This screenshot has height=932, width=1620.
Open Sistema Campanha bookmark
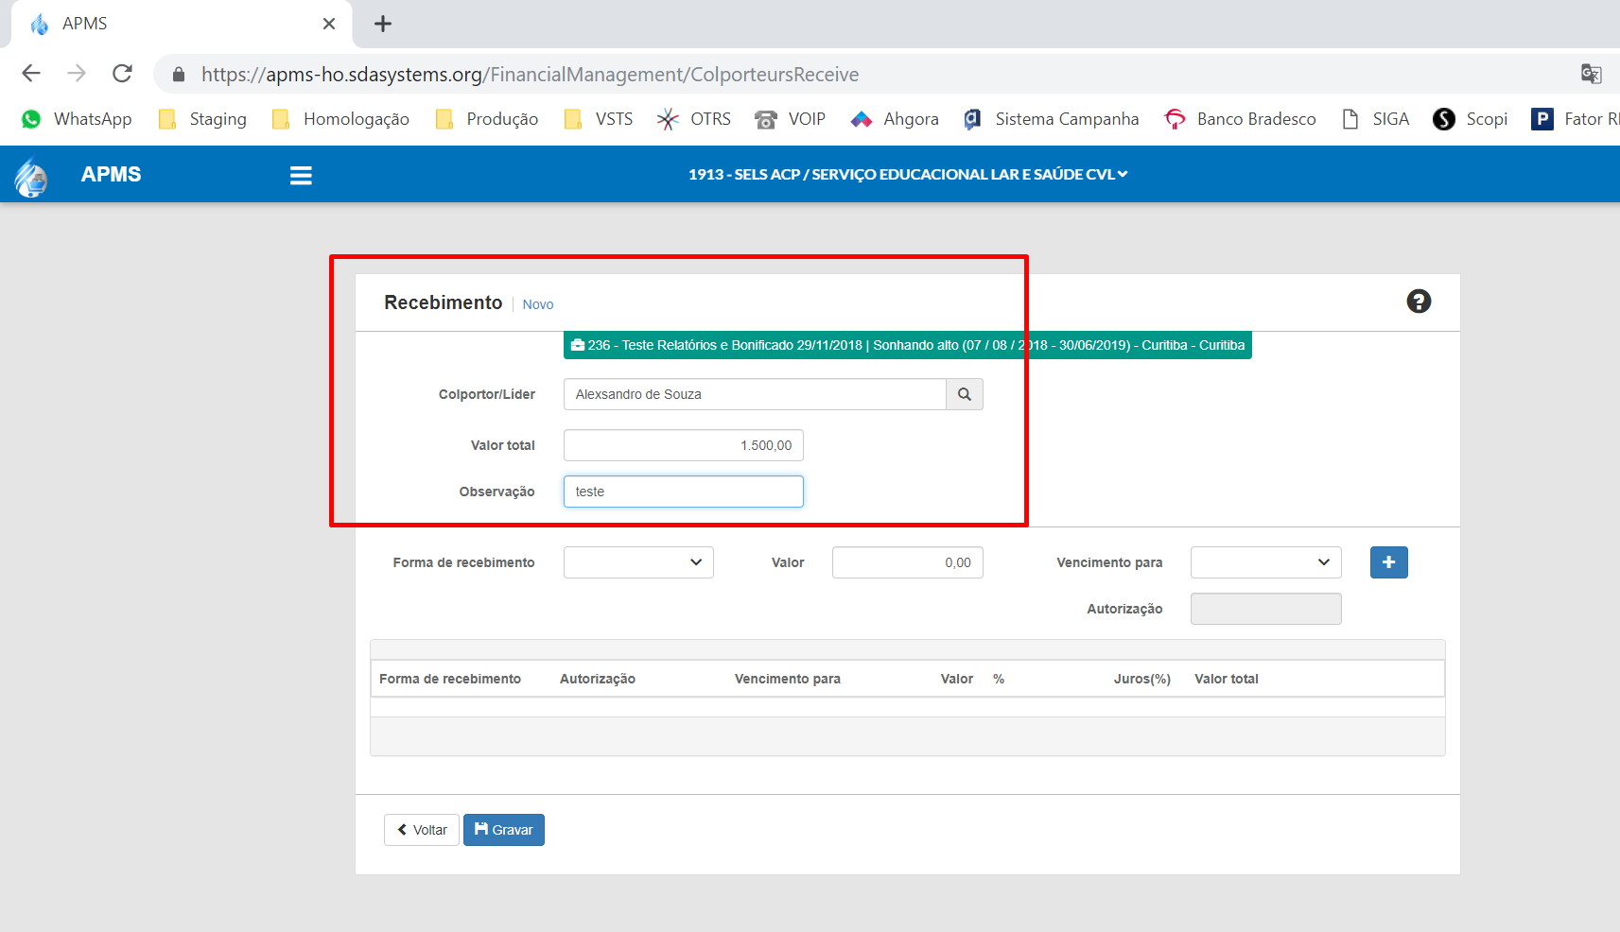pyautogui.click(x=1051, y=119)
